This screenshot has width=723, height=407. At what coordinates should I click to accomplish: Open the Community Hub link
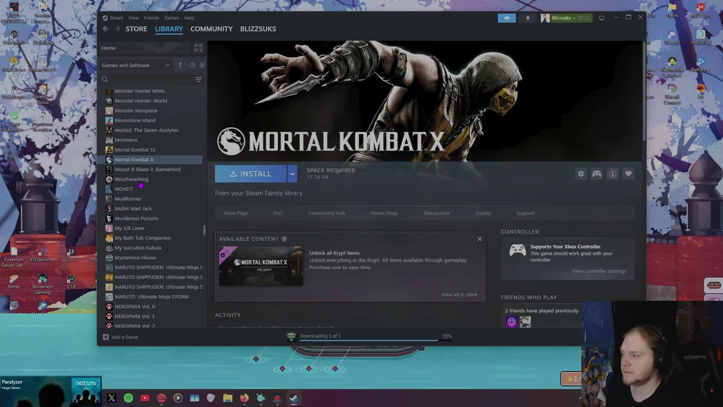click(326, 213)
